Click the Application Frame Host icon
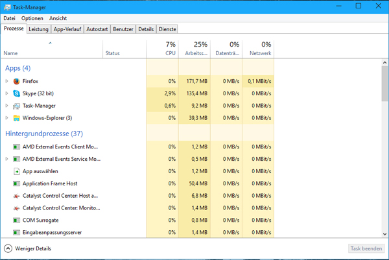Screen dimensions: 389x260 16,183
